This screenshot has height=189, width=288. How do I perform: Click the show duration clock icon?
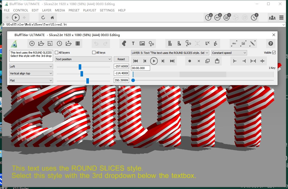[x=59, y=43]
